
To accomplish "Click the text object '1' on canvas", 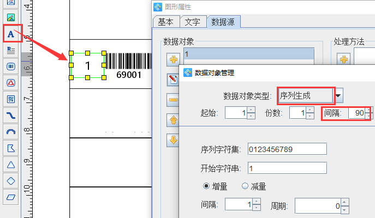I will click(87, 65).
